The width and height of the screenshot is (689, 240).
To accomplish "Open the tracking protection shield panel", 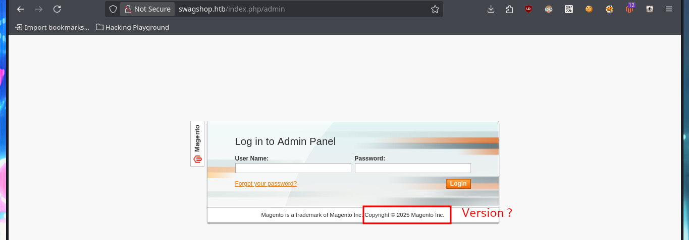I will tap(113, 9).
